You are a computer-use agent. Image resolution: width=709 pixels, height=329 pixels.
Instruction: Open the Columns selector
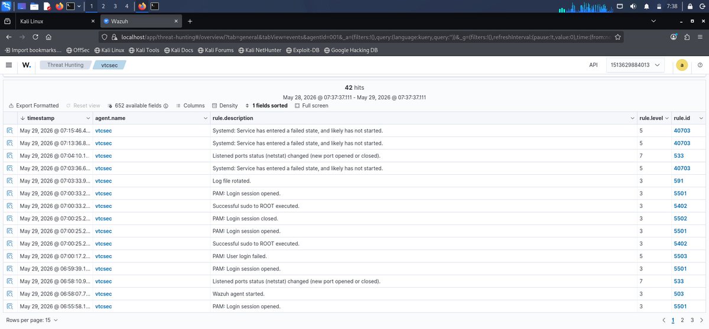point(190,106)
